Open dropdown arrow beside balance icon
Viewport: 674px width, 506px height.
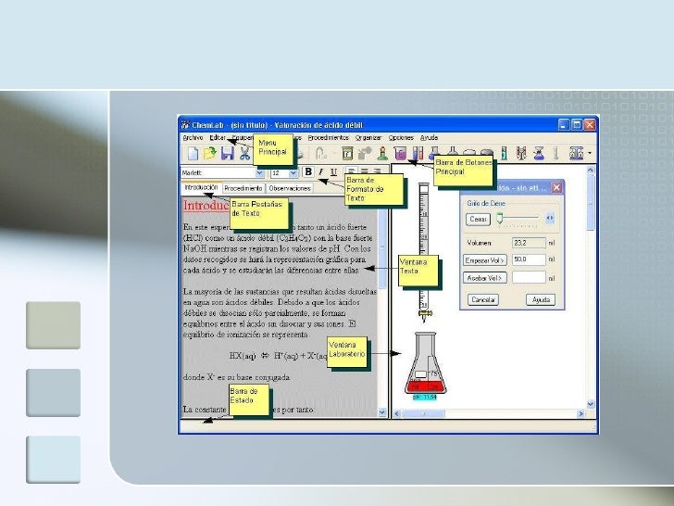point(590,153)
